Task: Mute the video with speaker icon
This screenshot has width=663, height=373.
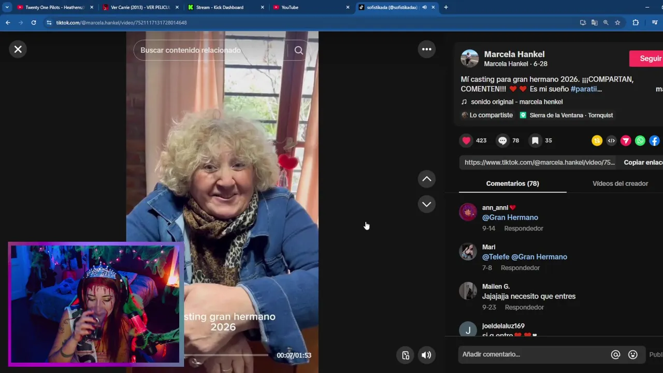Action: coord(426,355)
